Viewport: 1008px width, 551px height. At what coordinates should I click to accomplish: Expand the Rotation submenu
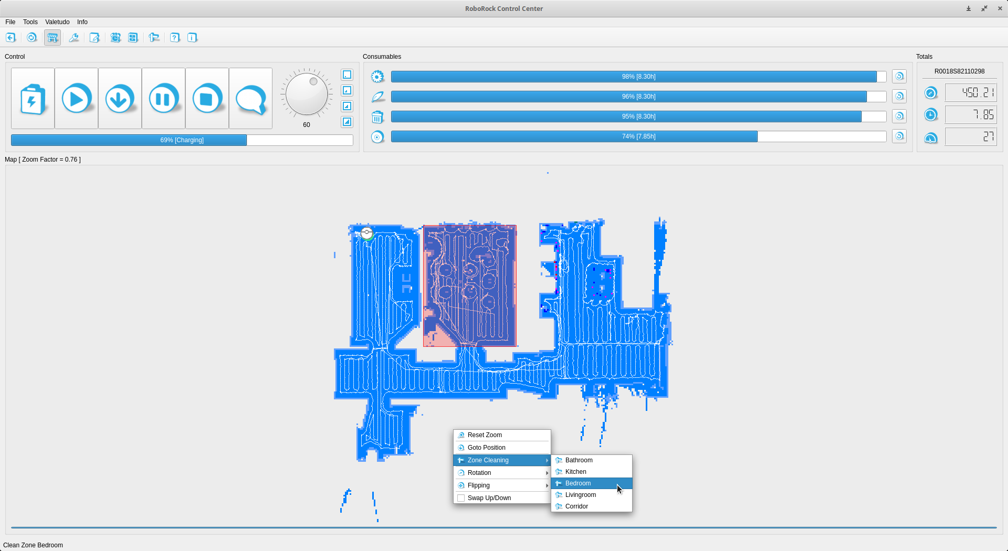tap(502, 473)
